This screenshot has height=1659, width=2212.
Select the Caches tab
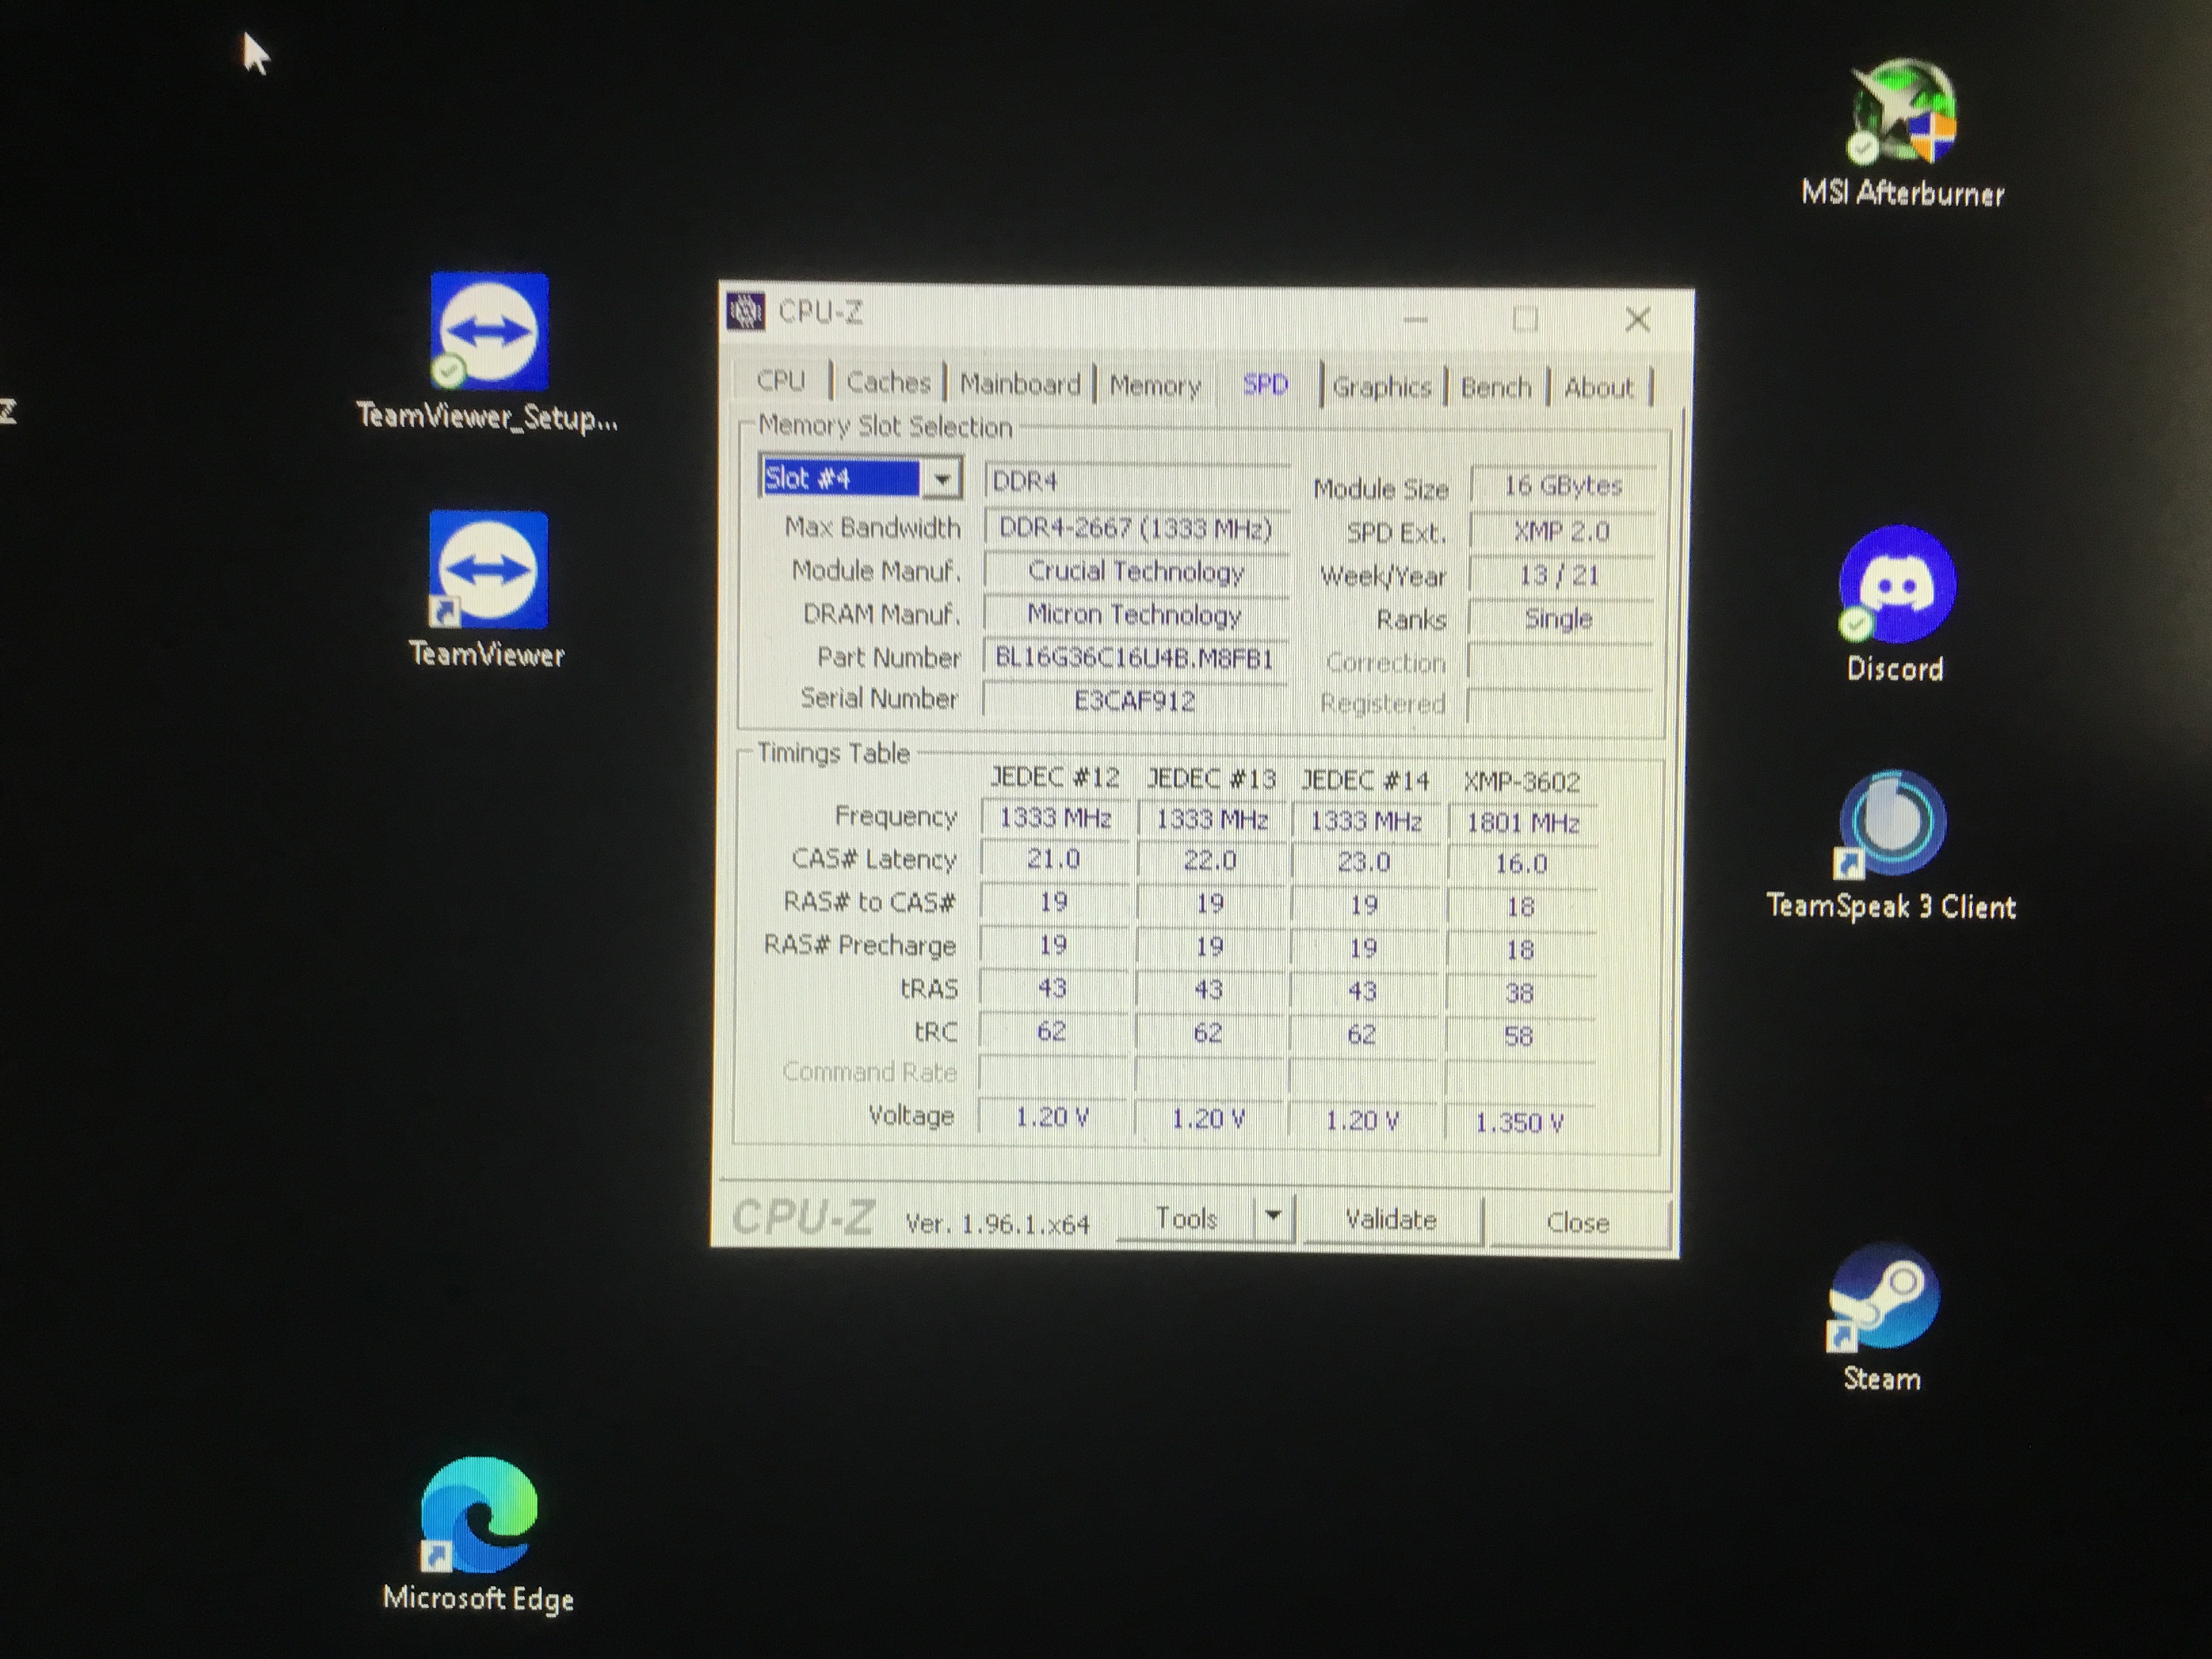[888, 382]
